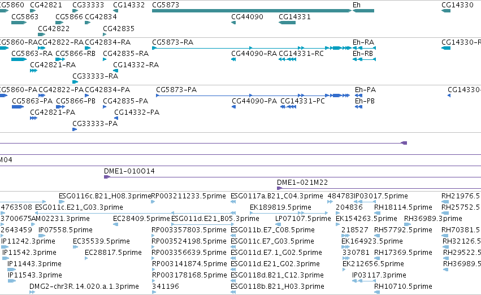
Task: Click the ESG011d.E21_B05.3prime EST label
Action: pyautogui.click(x=215, y=219)
